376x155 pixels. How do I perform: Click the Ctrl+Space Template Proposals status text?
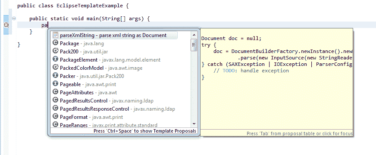(x=145, y=131)
